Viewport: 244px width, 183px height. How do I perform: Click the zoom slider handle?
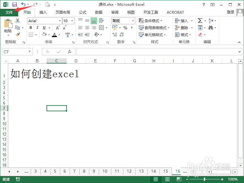(x=204, y=179)
